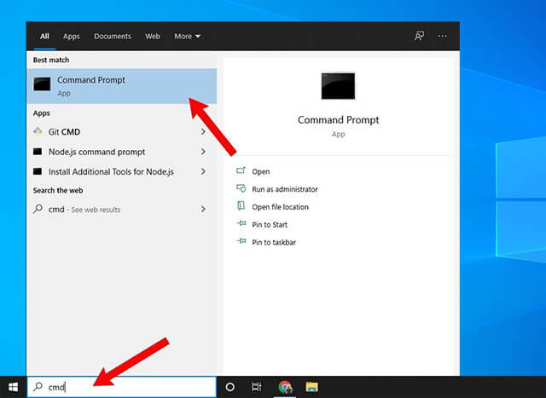Expand Git CMD result chevron
This screenshot has height=398, width=546.
tap(203, 131)
